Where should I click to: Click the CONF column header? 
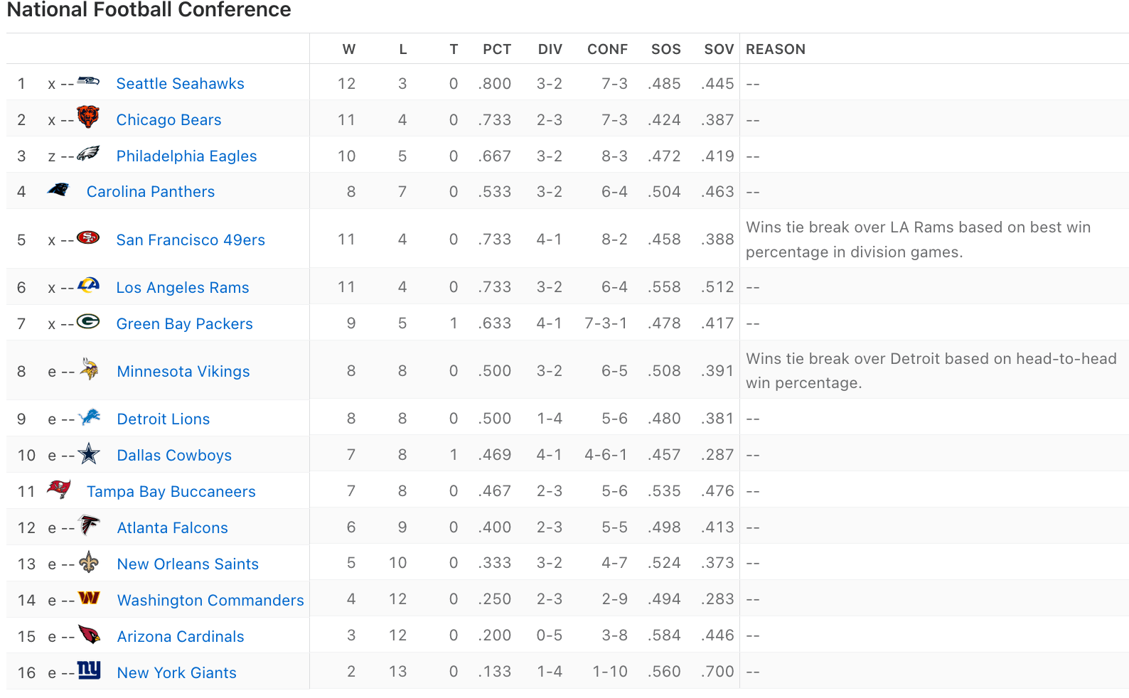coord(607,49)
